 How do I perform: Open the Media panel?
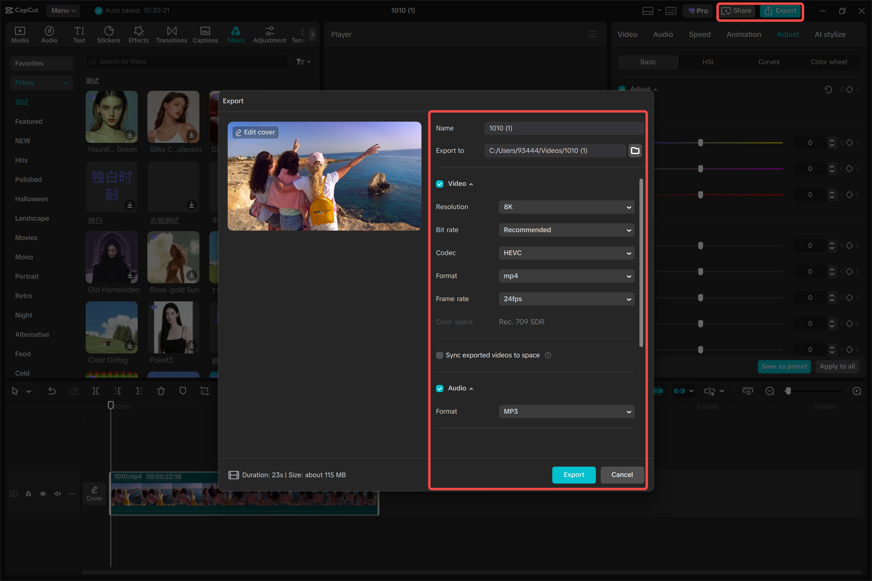coord(20,34)
